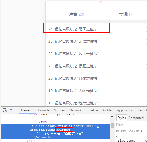Viewport: 147px width, 142px height.
Task: Select the element inspector arrow tool
Action: [x=5, y=110]
